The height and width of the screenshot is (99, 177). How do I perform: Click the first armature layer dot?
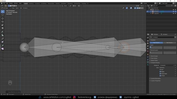pos(150,47)
